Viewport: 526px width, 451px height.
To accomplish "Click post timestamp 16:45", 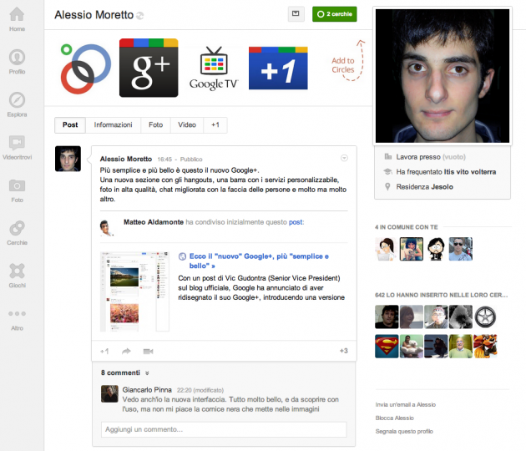I will (x=164, y=160).
